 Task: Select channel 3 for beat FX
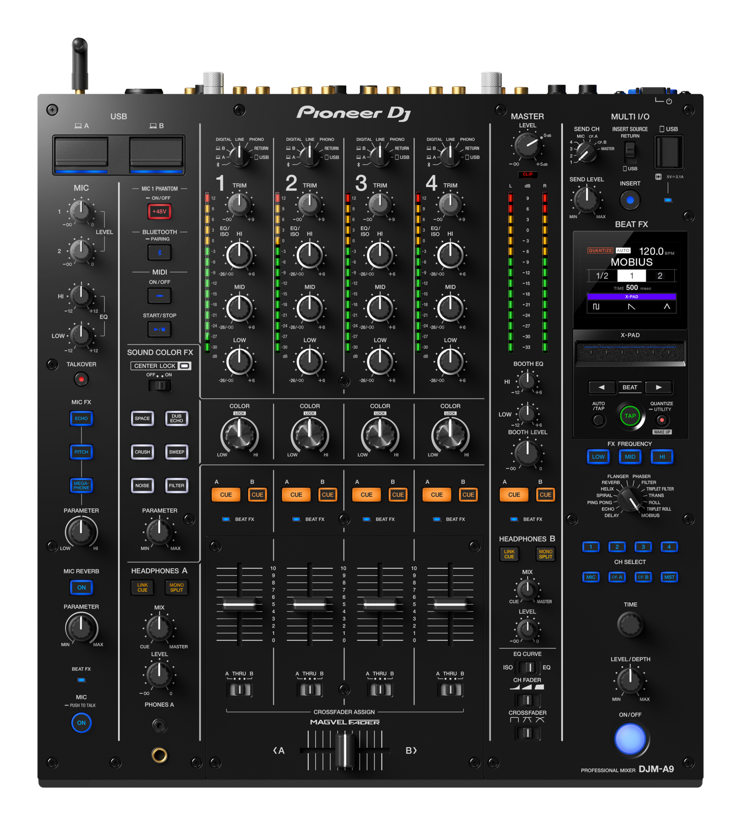pyautogui.click(x=643, y=547)
